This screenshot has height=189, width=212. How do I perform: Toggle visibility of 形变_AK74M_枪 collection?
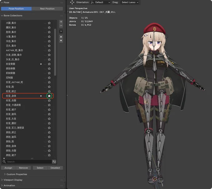(x=45, y=82)
